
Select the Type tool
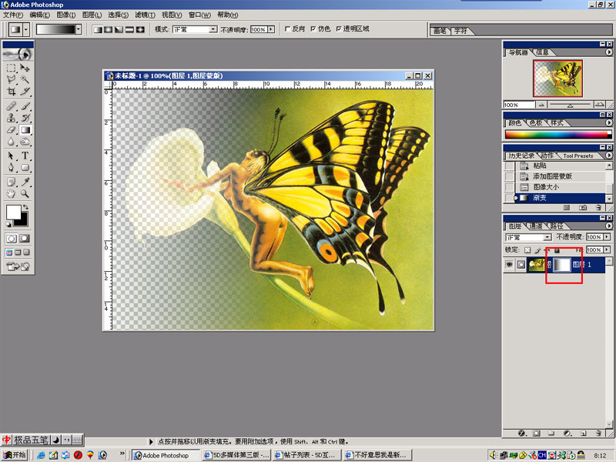(x=25, y=156)
